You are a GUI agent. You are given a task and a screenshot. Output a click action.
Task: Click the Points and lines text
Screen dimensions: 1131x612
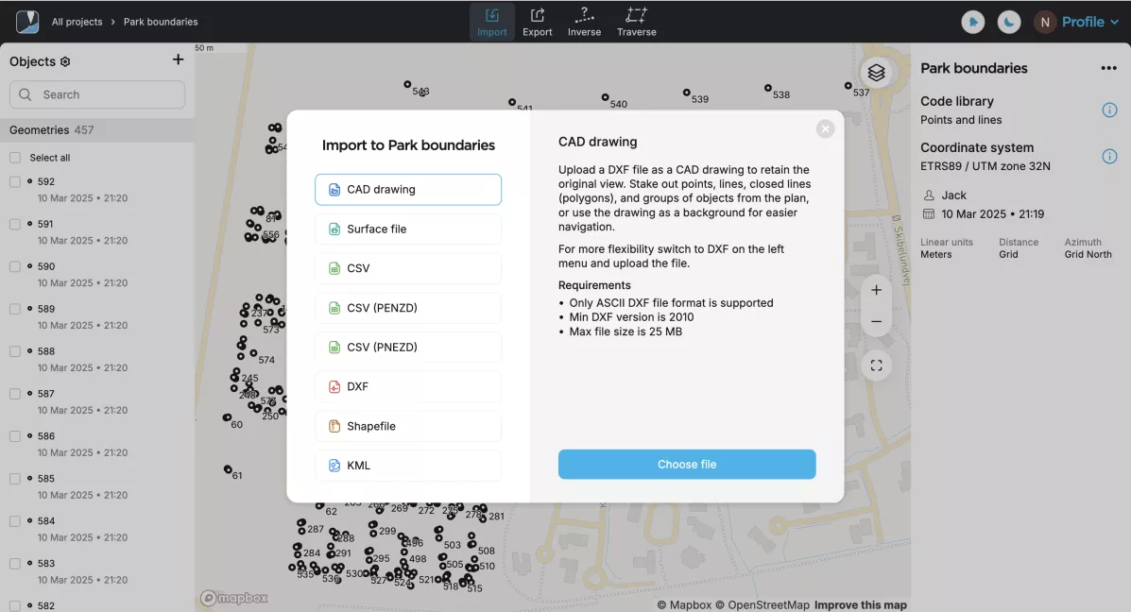(961, 120)
